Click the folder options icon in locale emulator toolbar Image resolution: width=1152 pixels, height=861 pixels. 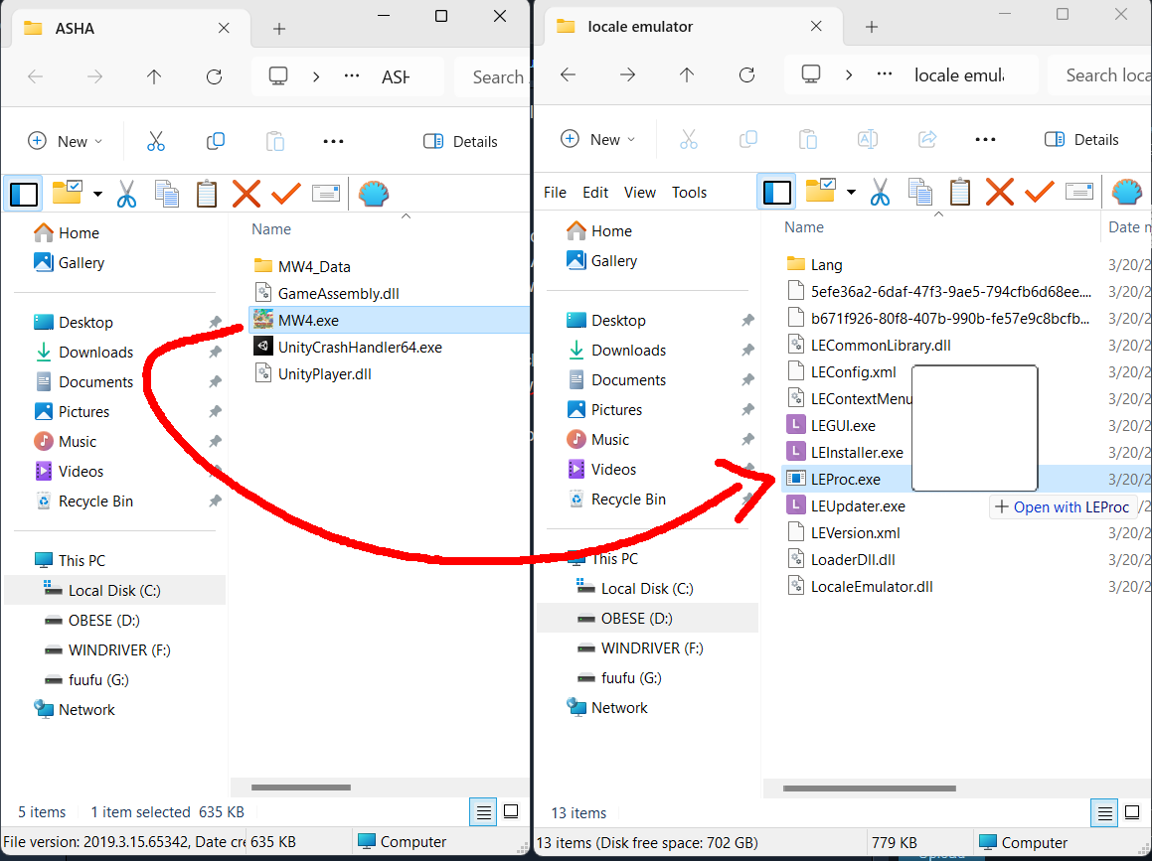820,191
